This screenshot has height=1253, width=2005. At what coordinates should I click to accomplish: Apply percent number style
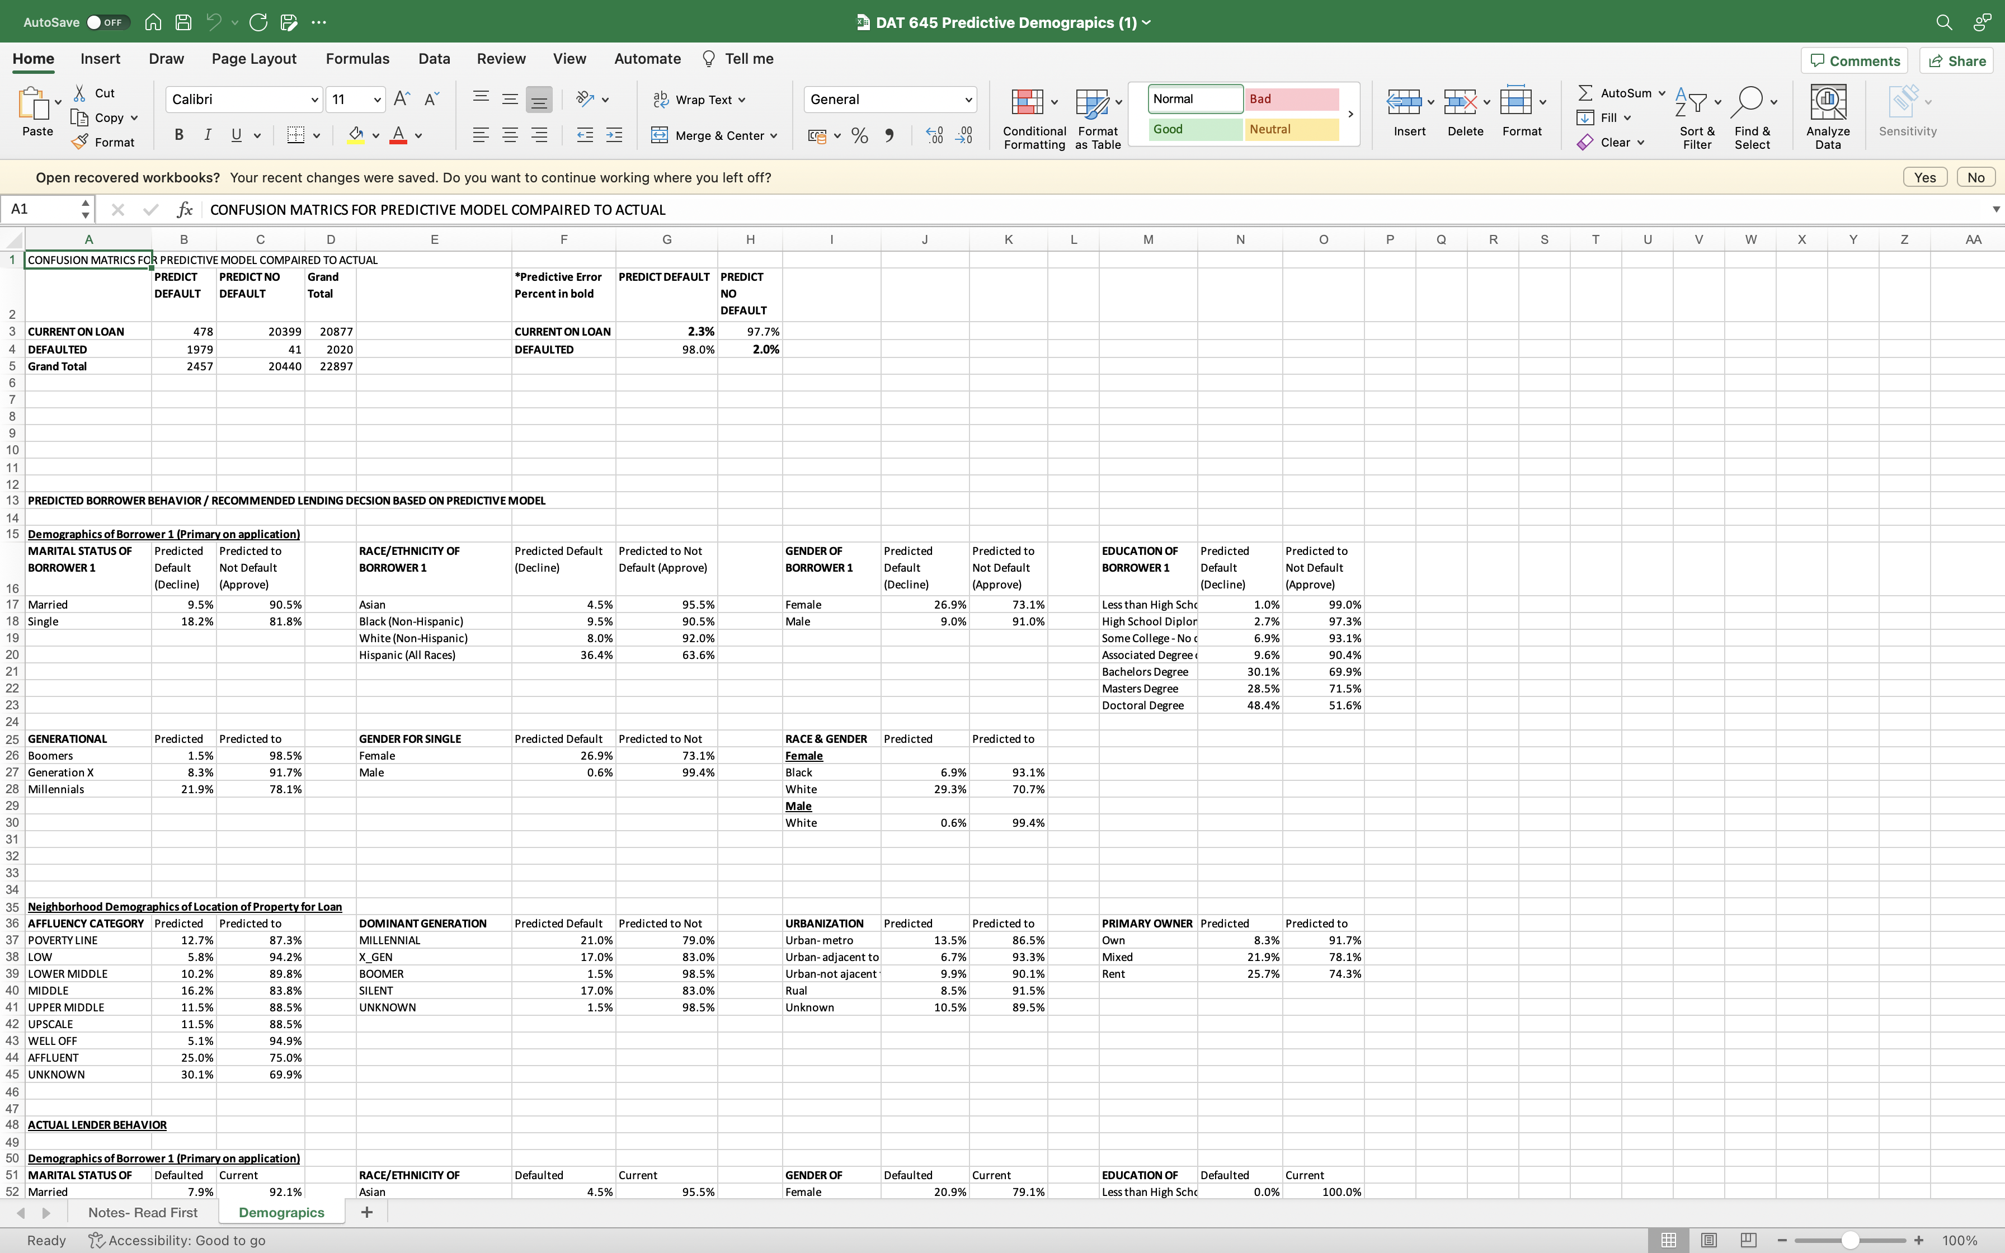[x=859, y=135]
